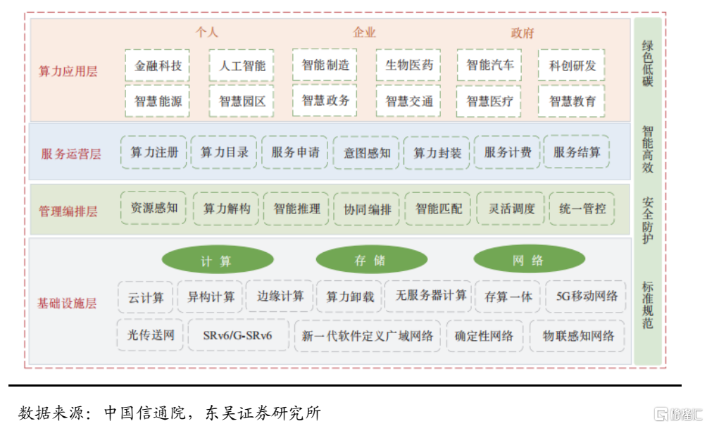
Task: Select the SRv6/G-SRv6 box
Action: pyautogui.click(x=239, y=335)
